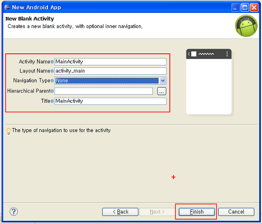262x224 pixels.
Task: Select the Navigation Type combo box showing None
Action: (110, 81)
